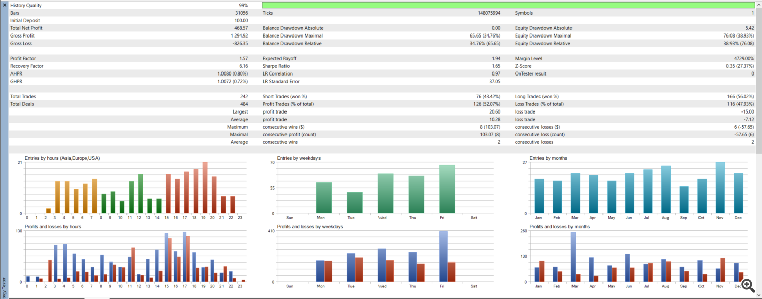This screenshot has height=299, width=762.
Task: Click the Ticks count 148075994
Action: click(485, 13)
